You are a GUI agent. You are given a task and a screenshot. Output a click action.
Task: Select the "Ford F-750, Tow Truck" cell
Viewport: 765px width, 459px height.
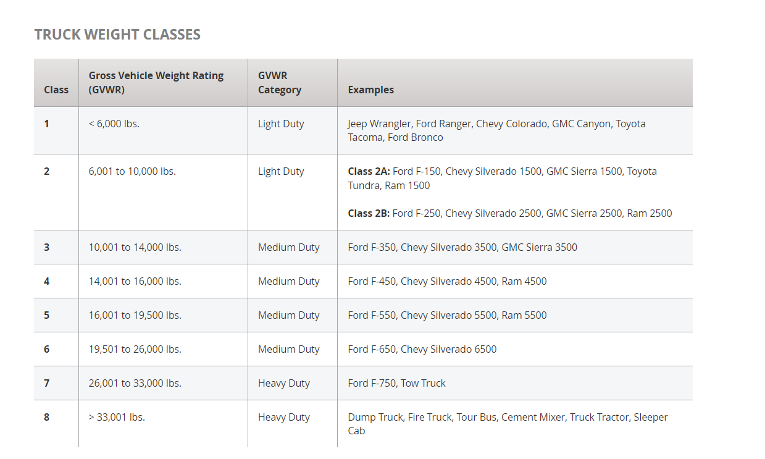click(x=396, y=383)
